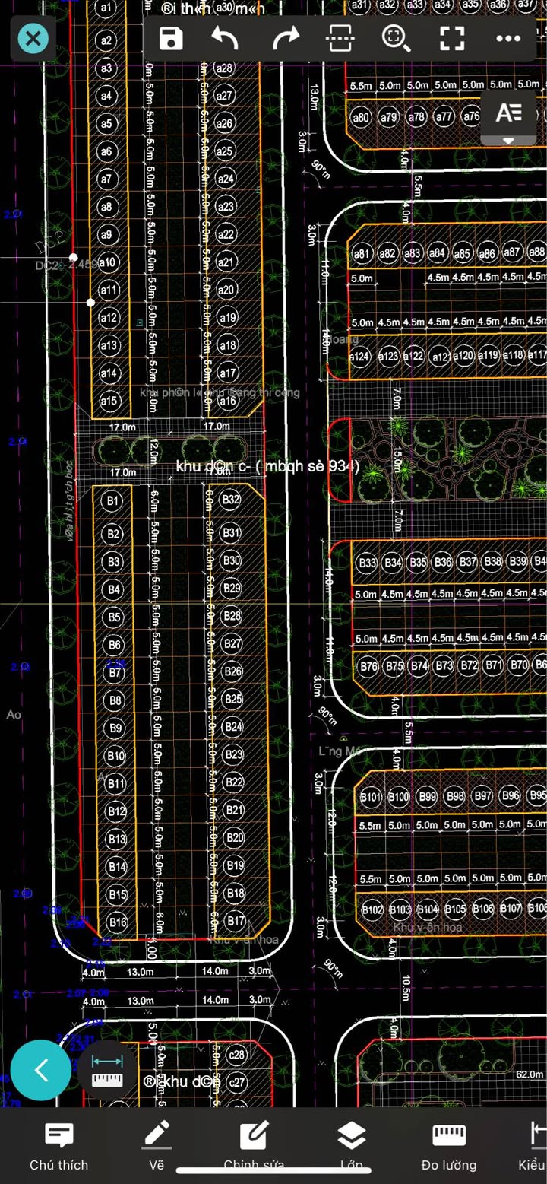Open the Chú thích annotation tab
This screenshot has width=547, height=1184.
pyautogui.click(x=58, y=1146)
